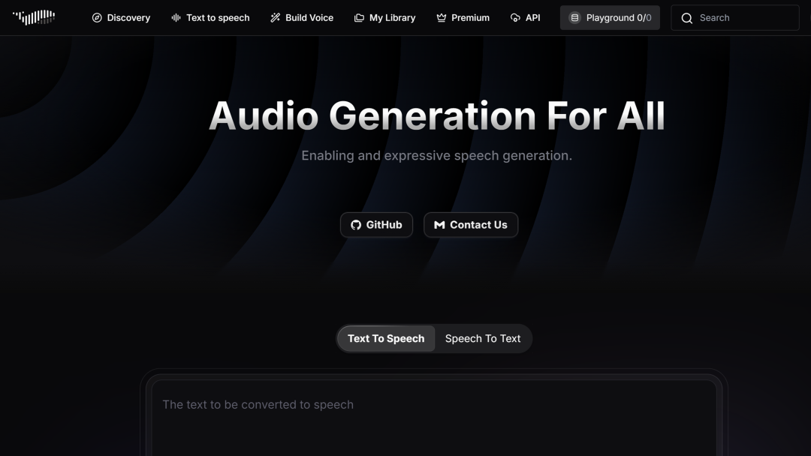Click the Discovery compass icon
Viewport: 811px width, 456px height.
tap(97, 18)
